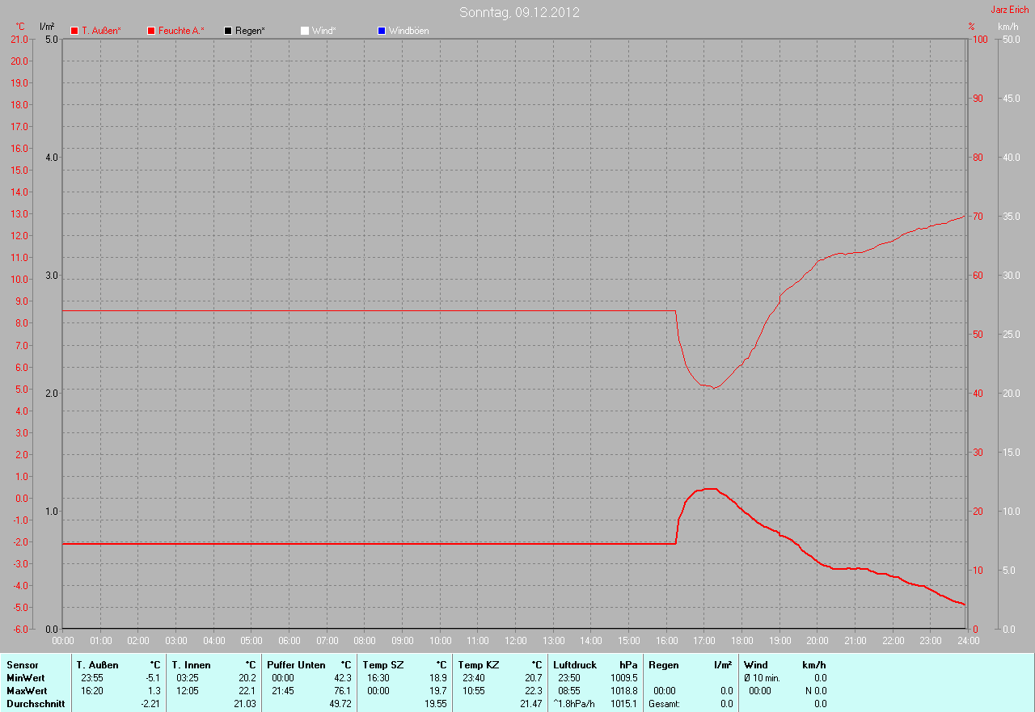The width and height of the screenshot is (1035, 712).
Task: Click the blue Windböen legend square
Action: [x=382, y=31]
